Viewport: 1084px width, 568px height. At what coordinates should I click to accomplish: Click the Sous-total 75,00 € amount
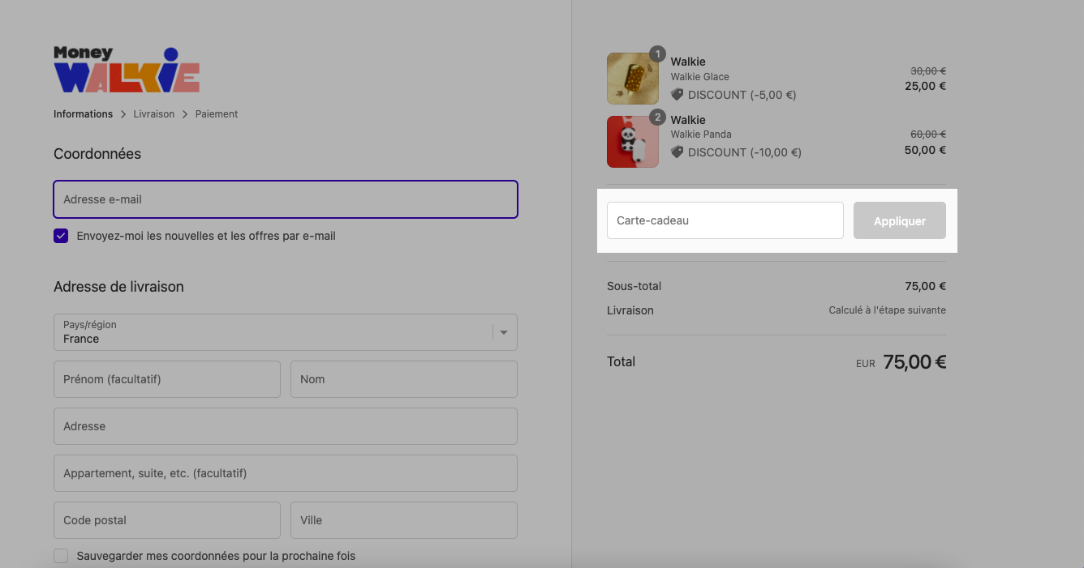click(x=925, y=286)
